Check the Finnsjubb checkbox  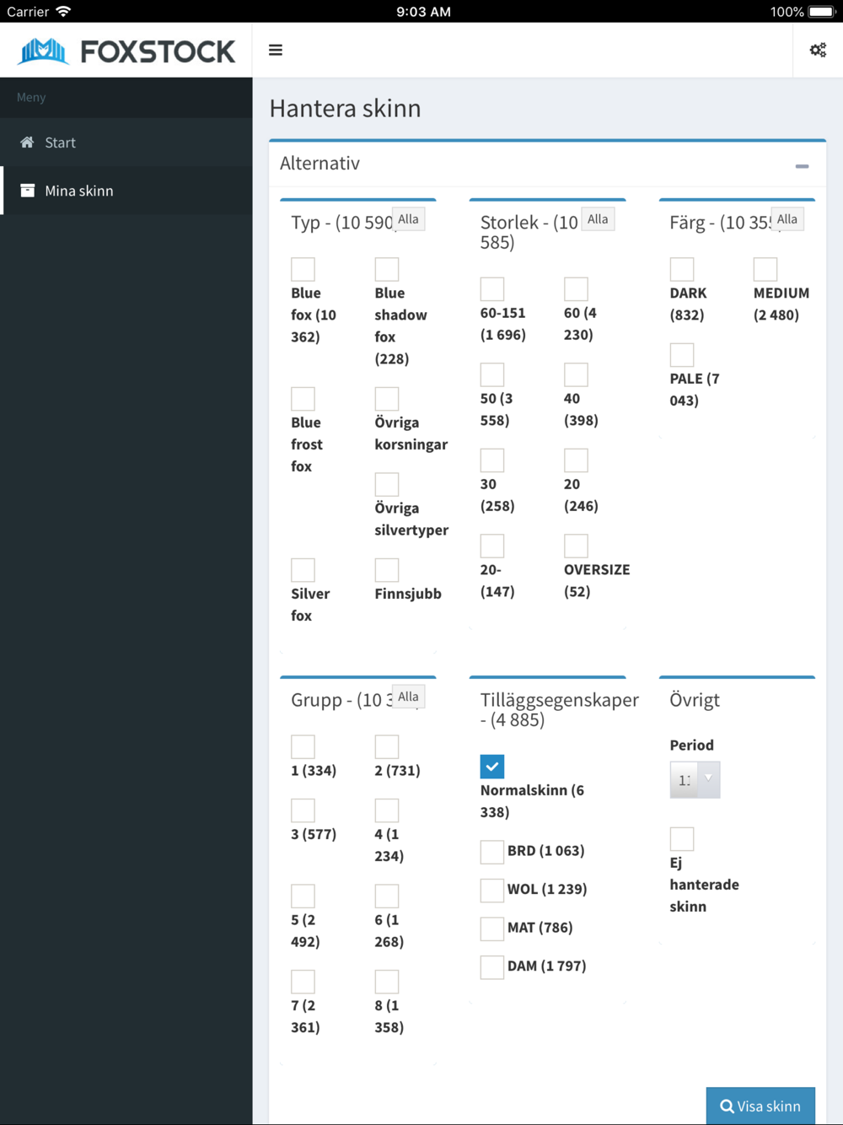[387, 570]
